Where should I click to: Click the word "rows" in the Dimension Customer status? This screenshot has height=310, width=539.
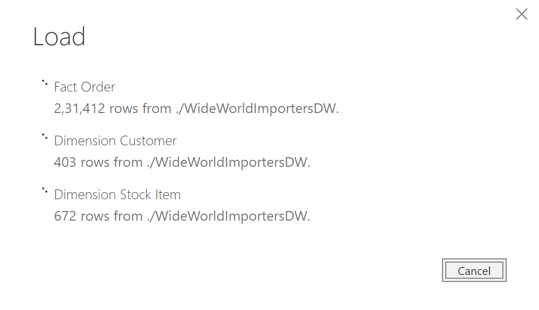tap(95, 163)
